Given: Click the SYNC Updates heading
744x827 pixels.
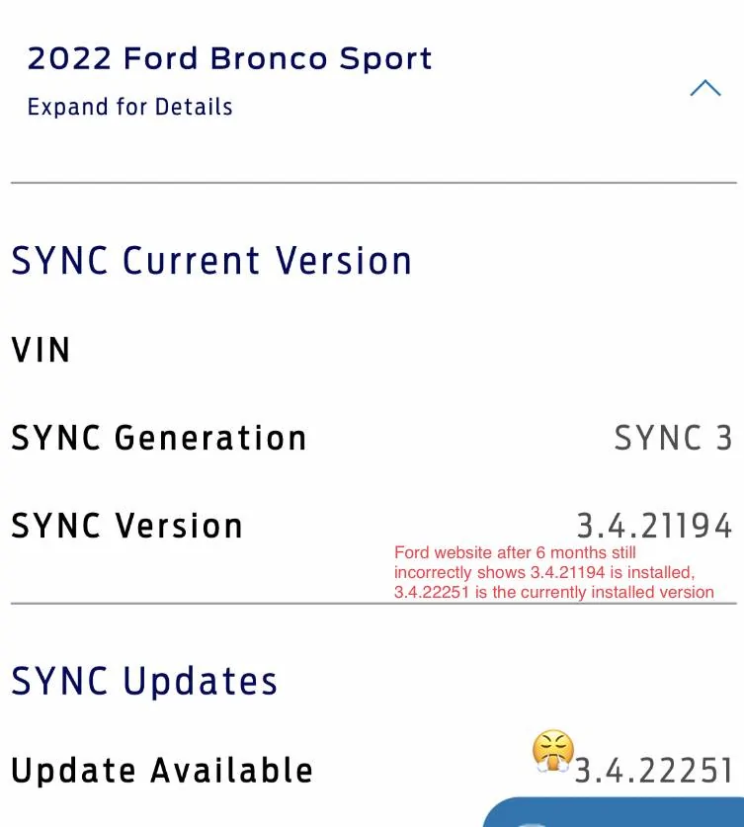Looking at the screenshot, I should (144, 681).
